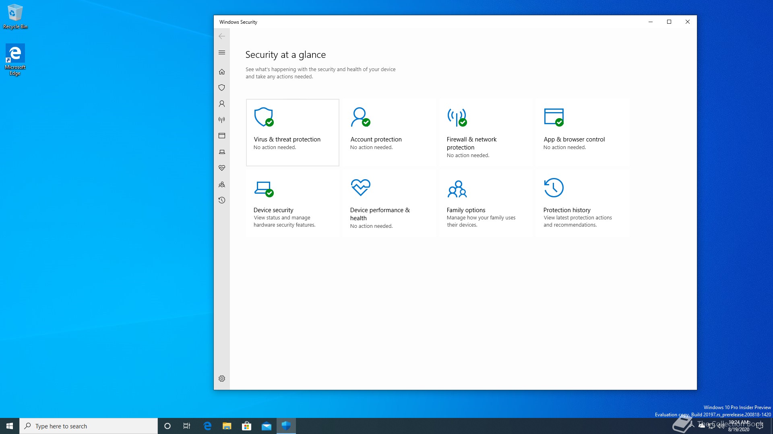Click the Family options tile people icon
Viewport: 773px width, 434px height.
coord(457,189)
